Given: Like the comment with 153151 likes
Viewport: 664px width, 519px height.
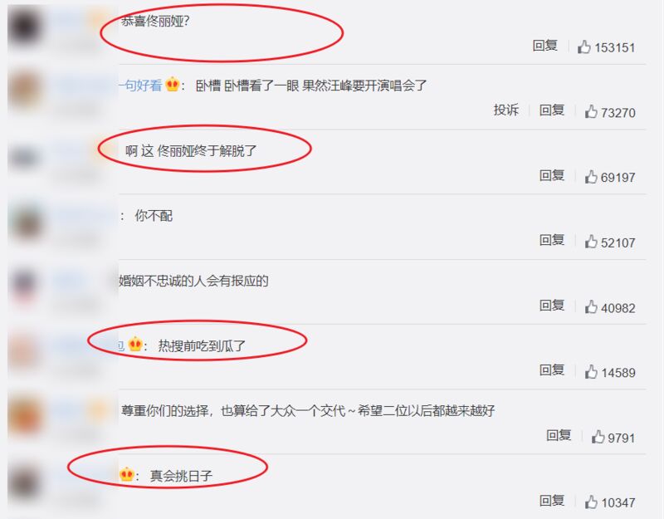Looking at the screenshot, I should tap(584, 47).
